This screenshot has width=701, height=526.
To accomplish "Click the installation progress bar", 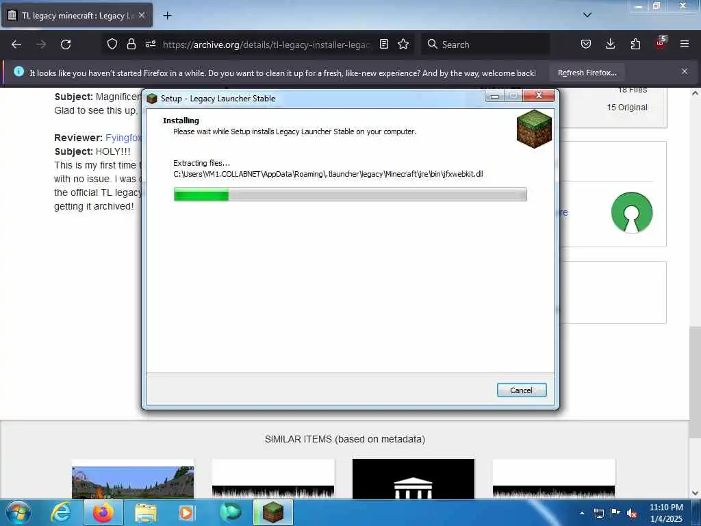I will point(350,194).
